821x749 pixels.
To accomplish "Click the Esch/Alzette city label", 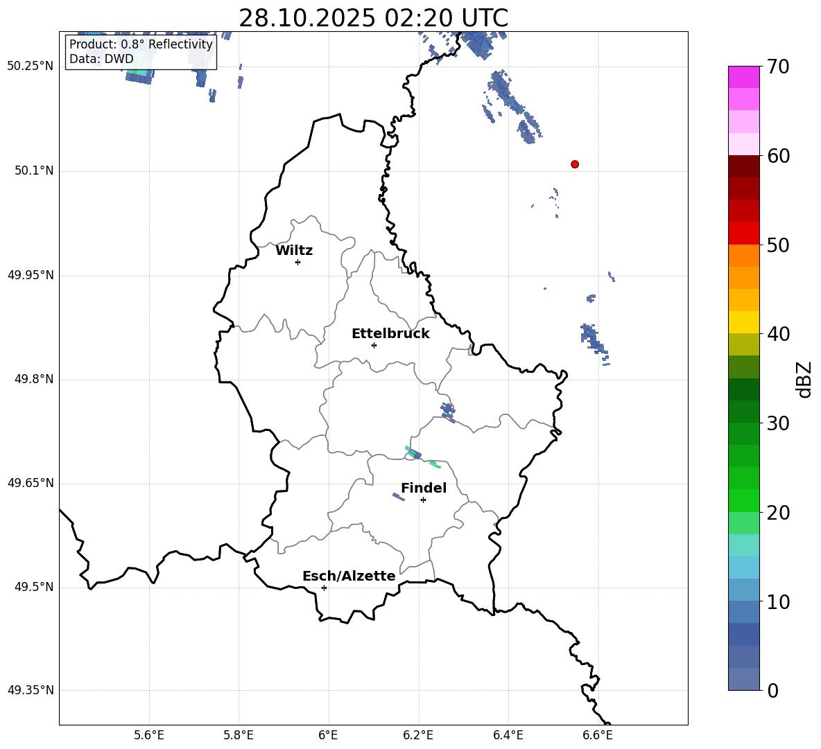I will point(349,576).
